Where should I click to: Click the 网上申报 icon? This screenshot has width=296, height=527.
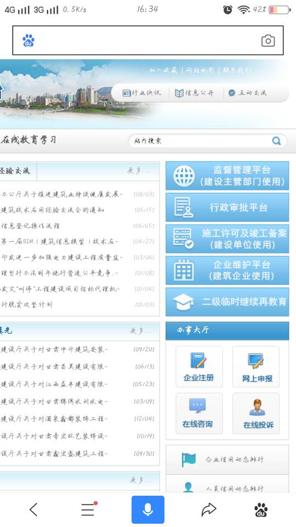256,367
